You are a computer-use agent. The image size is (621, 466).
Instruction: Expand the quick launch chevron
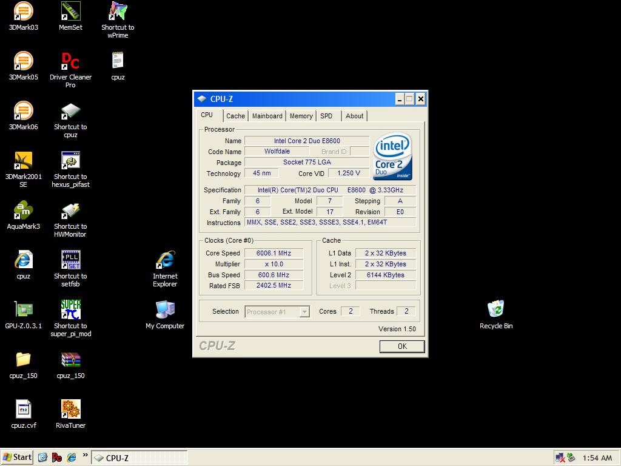[x=85, y=455]
